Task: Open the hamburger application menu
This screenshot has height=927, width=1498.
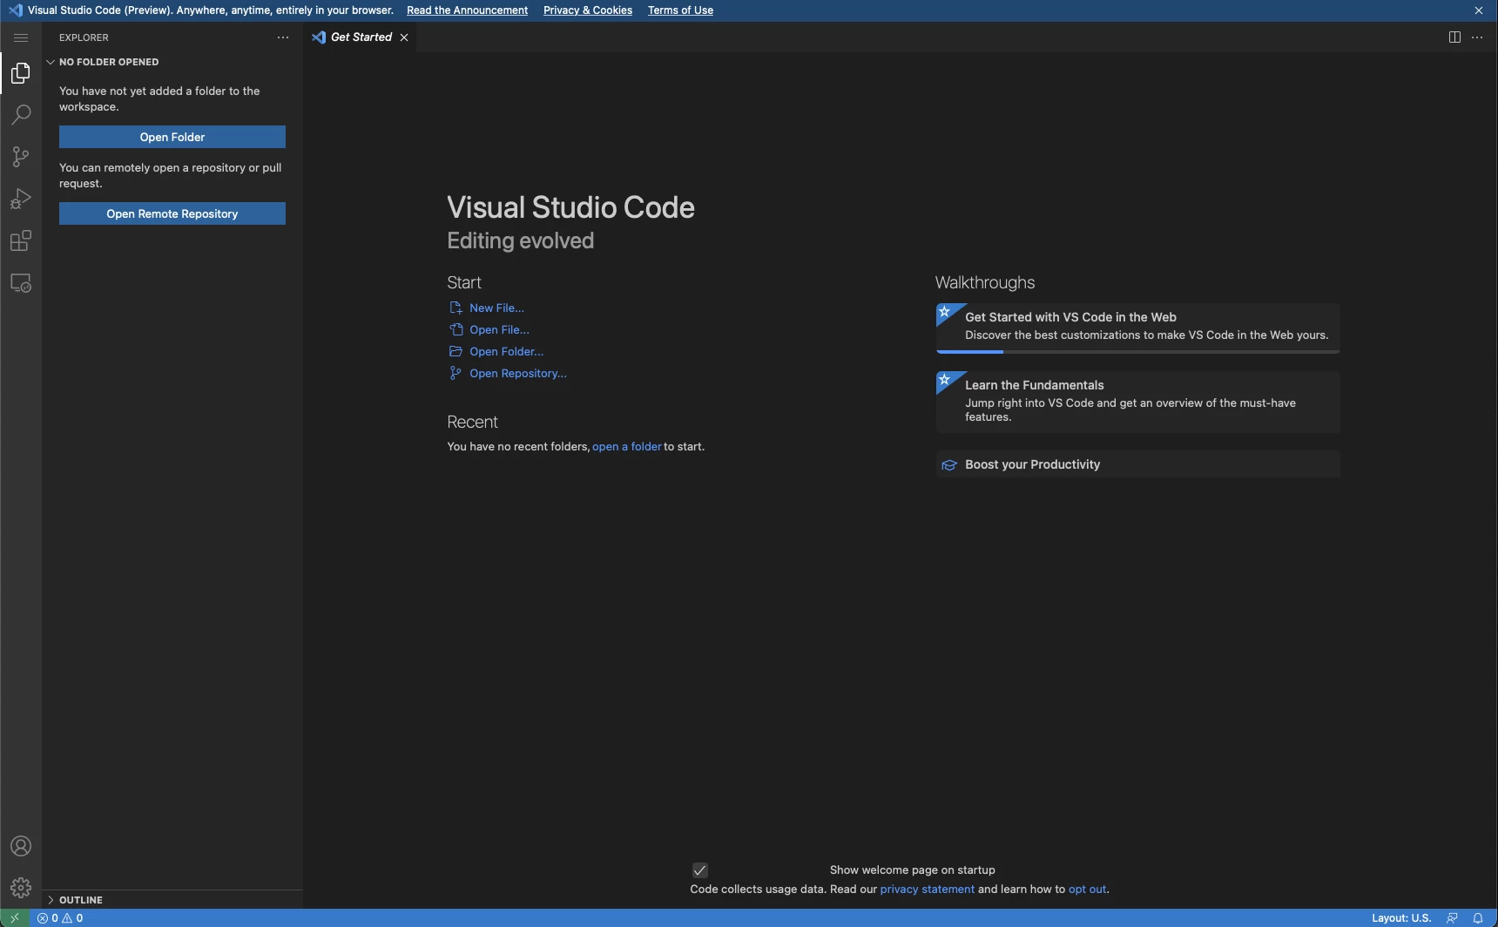Action: [21, 37]
